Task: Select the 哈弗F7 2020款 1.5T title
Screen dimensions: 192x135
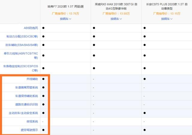Action: click(65, 7)
